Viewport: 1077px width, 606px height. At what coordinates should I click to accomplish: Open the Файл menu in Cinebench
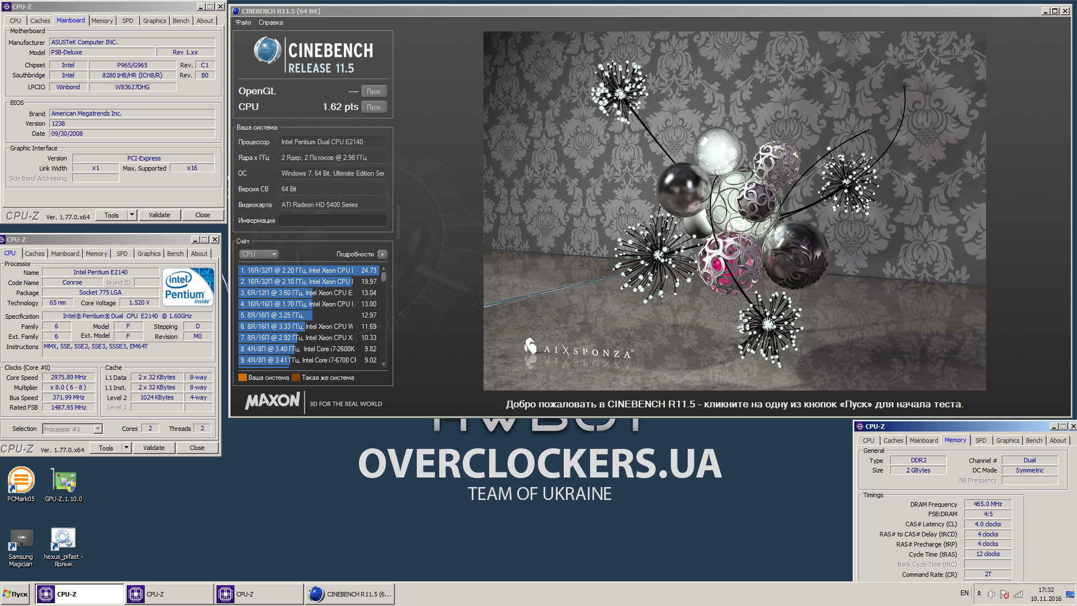point(243,22)
